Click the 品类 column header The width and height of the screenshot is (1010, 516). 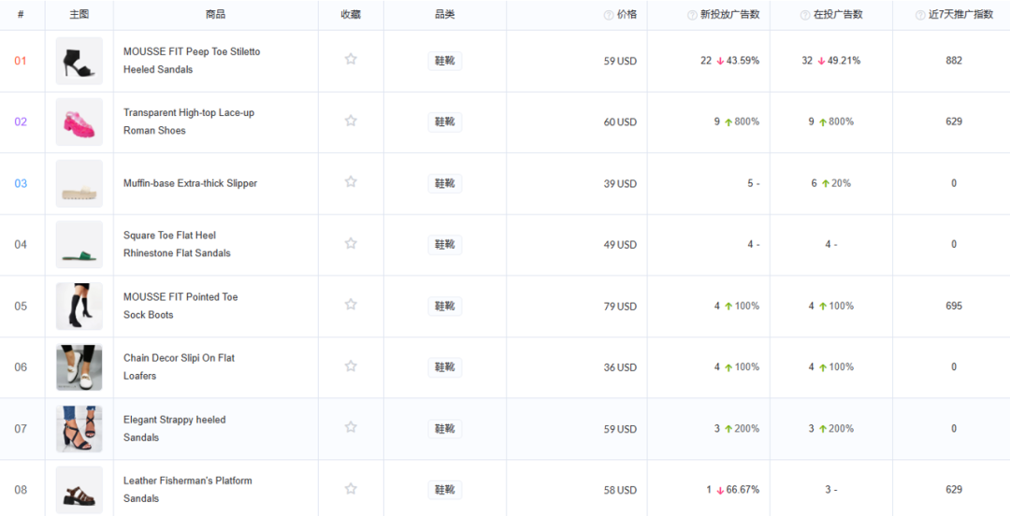tap(444, 15)
